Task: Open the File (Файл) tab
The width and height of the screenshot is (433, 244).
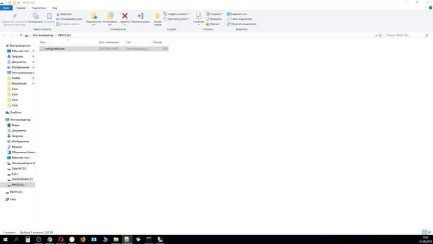Action: coord(6,8)
